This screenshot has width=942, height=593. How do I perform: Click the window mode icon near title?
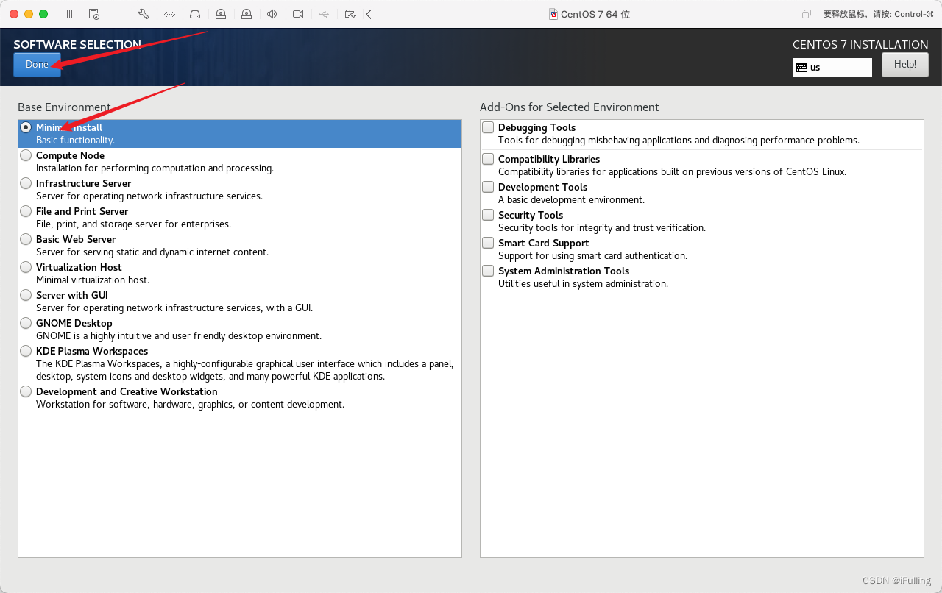[807, 14]
